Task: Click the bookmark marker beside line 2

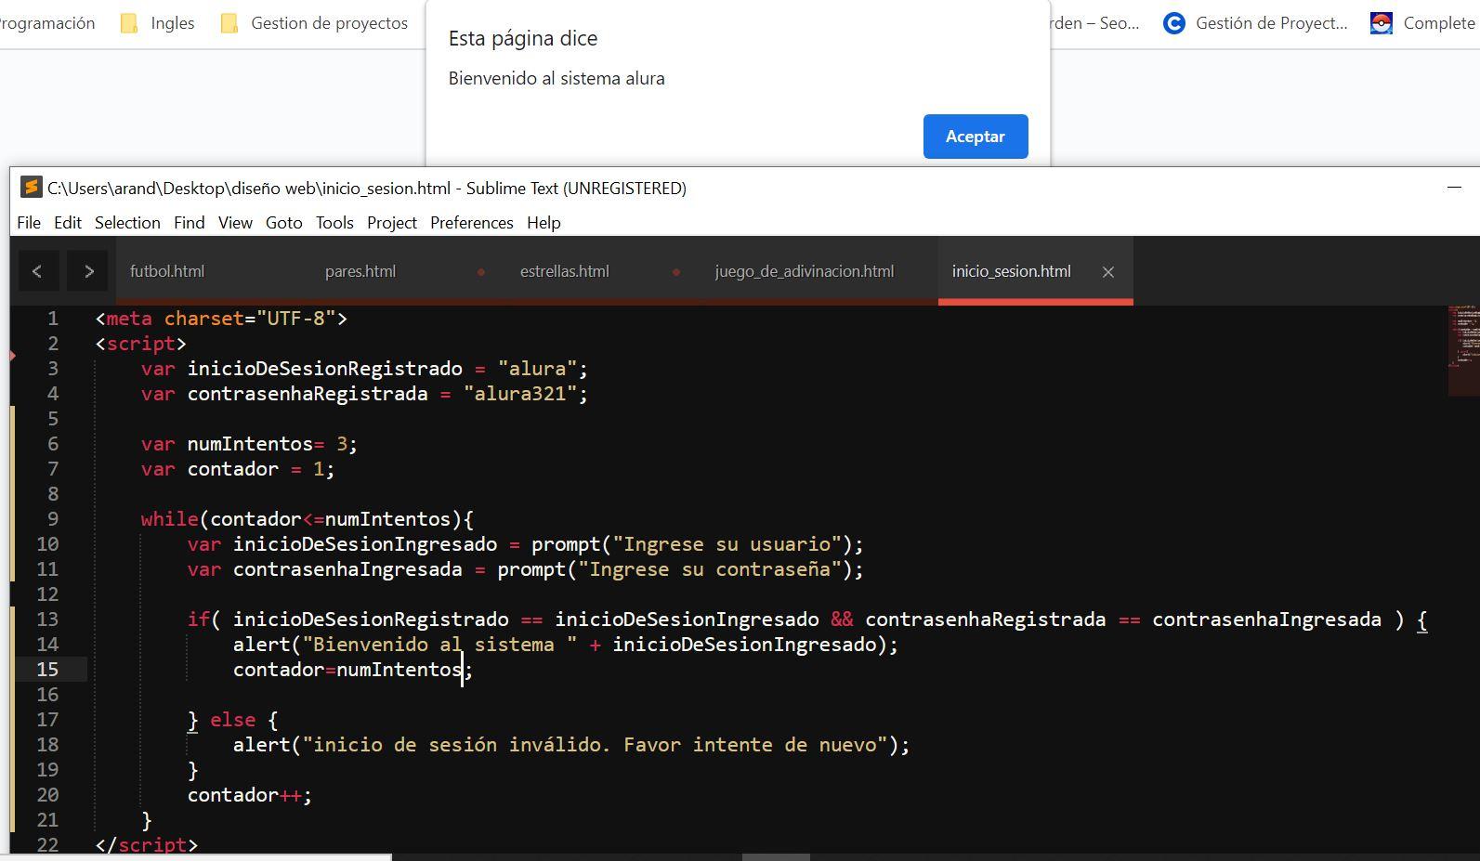Action: click(x=13, y=355)
